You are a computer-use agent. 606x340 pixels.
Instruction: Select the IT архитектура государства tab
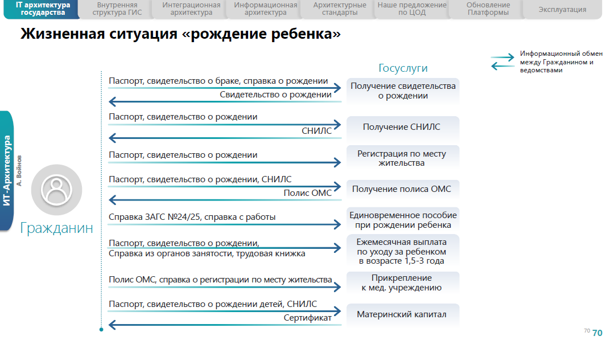[x=43, y=9]
